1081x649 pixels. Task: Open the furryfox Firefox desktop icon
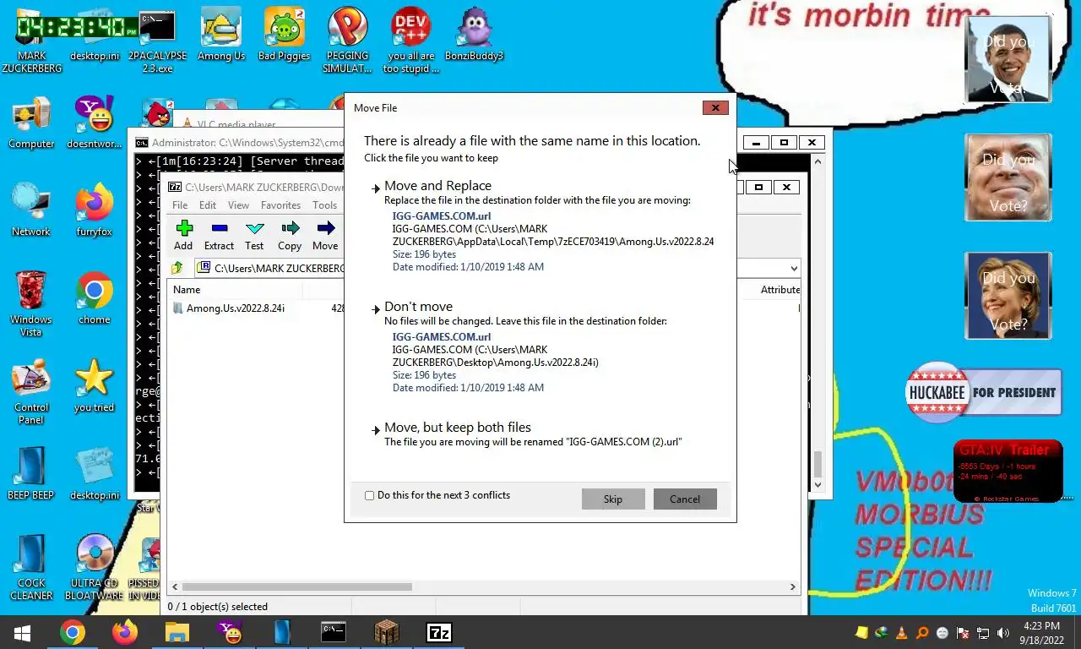(x=95, y=211)
